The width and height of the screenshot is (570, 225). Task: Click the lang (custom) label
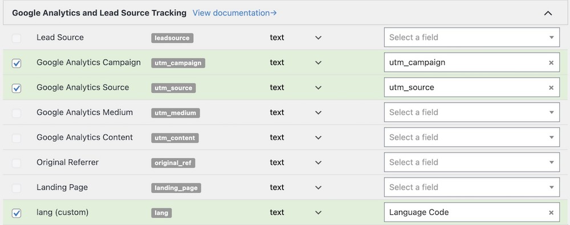(x=62, y=213)
